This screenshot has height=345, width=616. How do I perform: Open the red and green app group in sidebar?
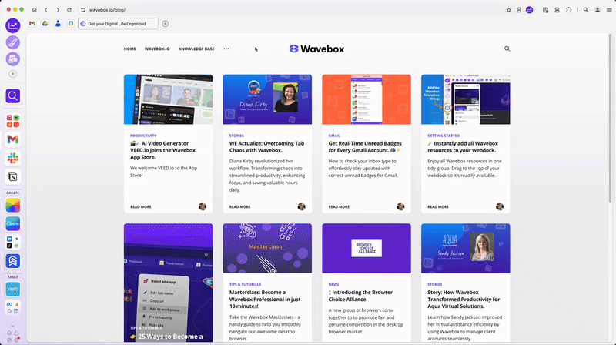[13, 121]
